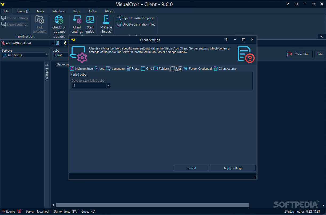Select the Jobs settings tab

pos(176,69)
